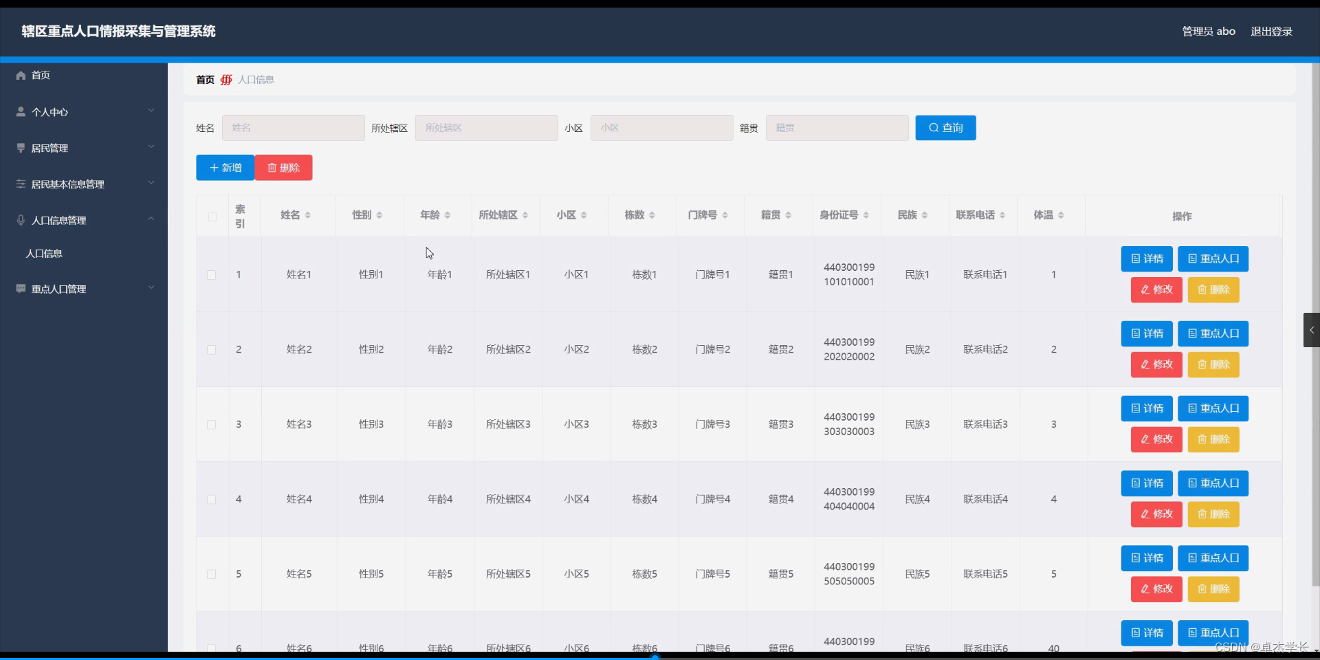Check the checkbox for the 姓名1 row
This screenshot has width=1320, height=660.
[x=212, y=275]
